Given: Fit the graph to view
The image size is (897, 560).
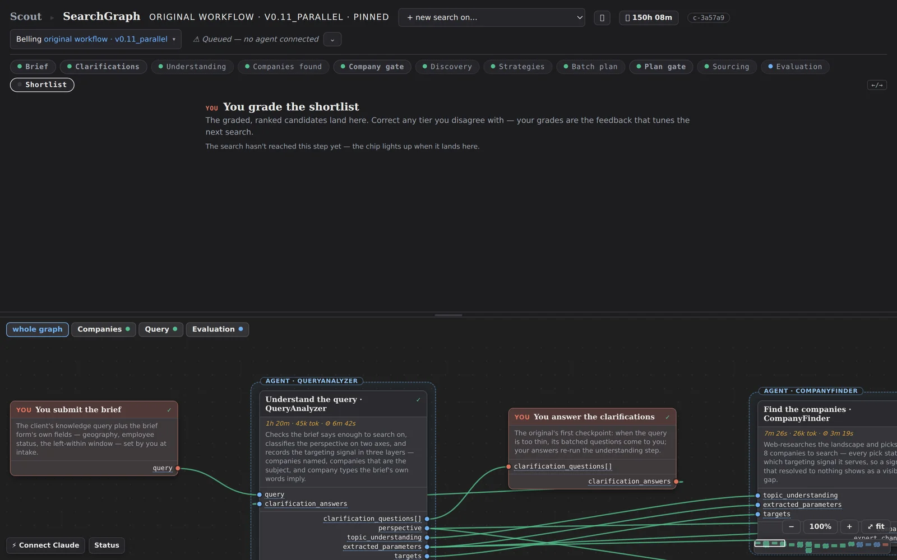Looking at the screenshot, I should click(876, 526).
